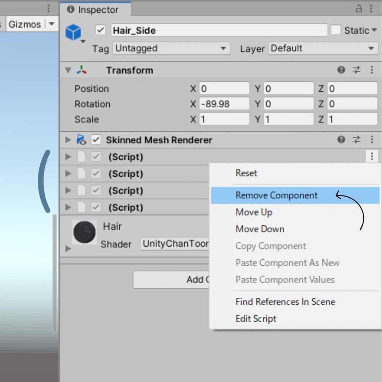The height and width of the screenshot is (382, 382).
Task: Open the Layer dropdown set to Default
Action: (323, 48)
